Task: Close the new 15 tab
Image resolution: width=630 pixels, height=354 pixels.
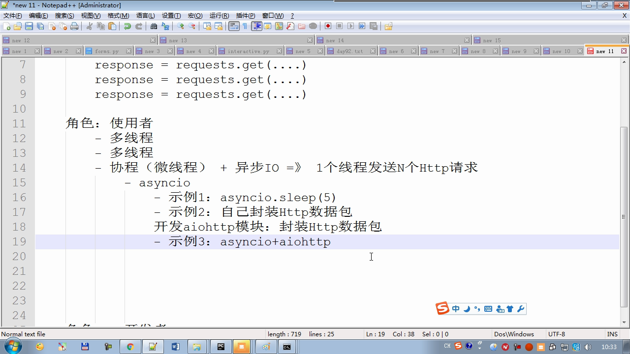Action: click(x=624, y=40)
